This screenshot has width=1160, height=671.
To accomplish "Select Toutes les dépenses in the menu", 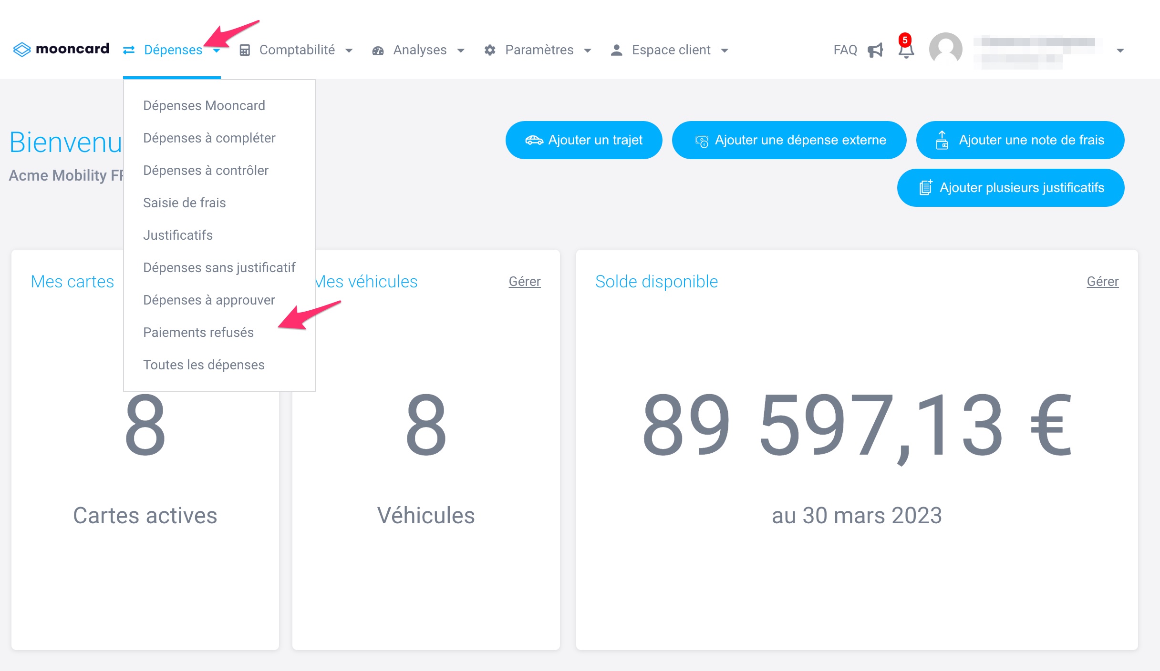I will [x=204, y=365].
